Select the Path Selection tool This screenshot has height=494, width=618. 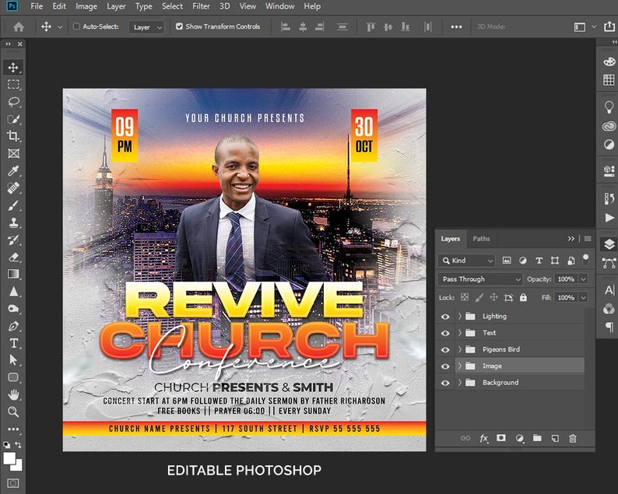tap(13, 360)
